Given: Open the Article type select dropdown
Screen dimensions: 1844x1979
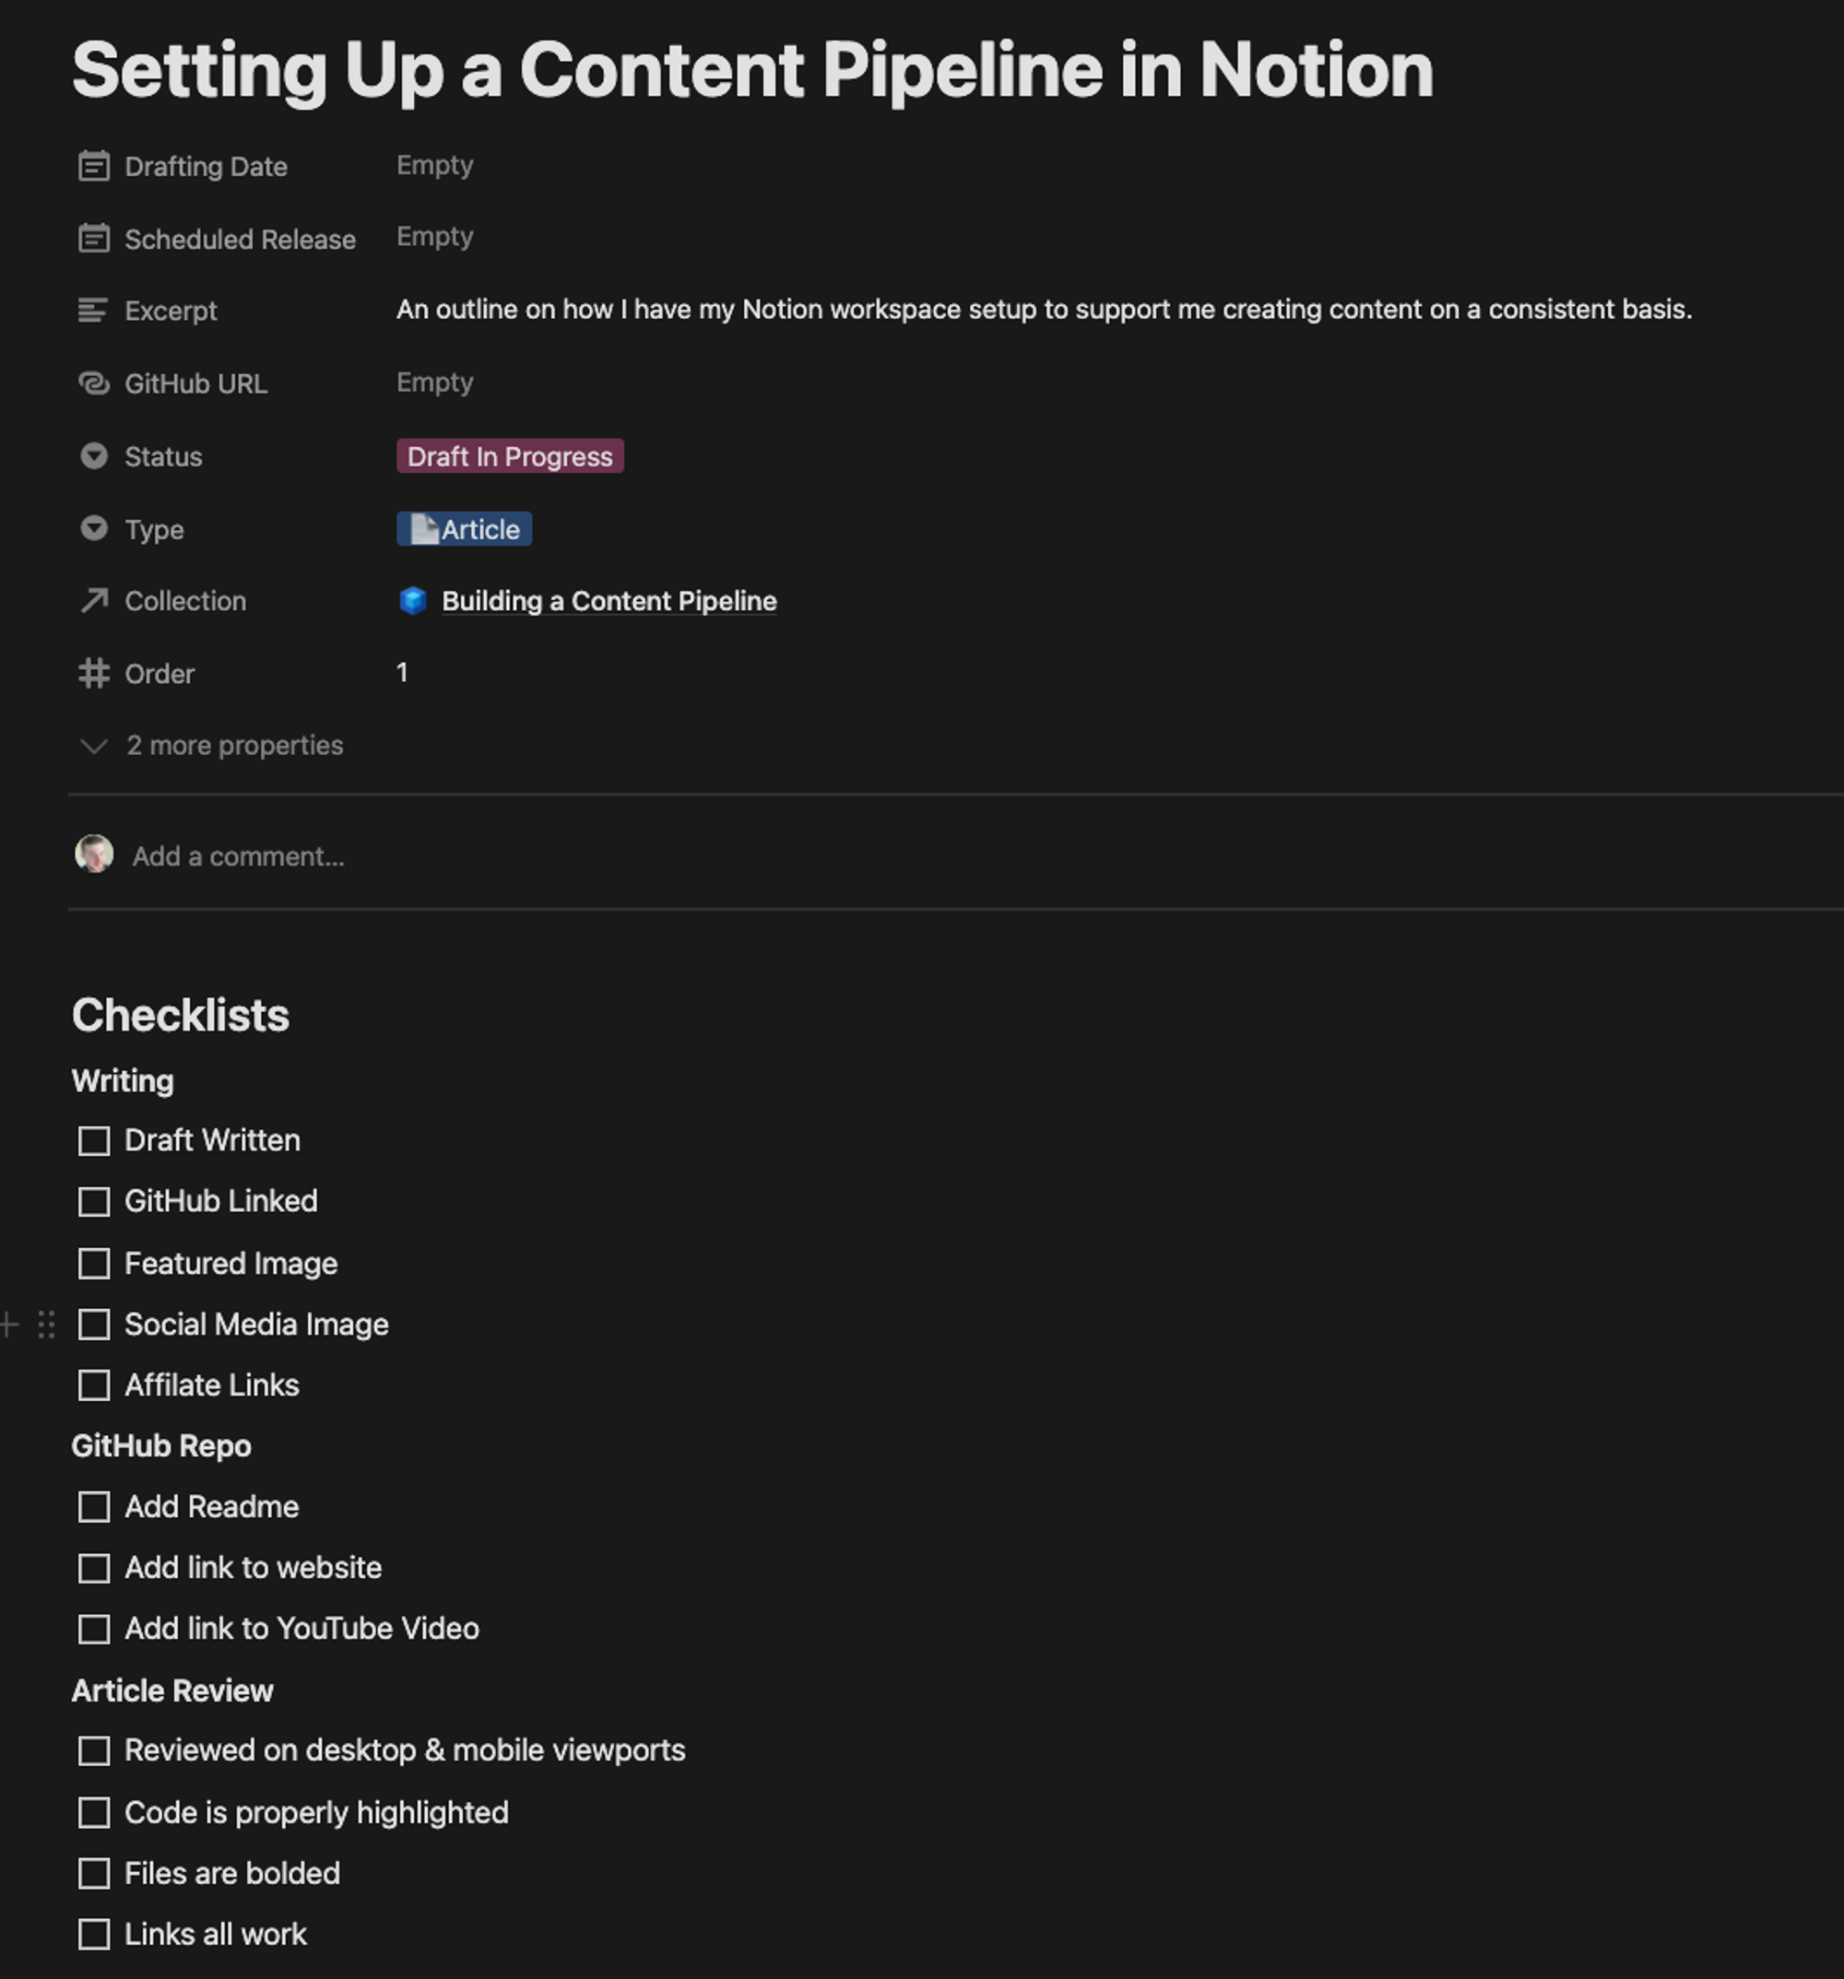Looking at the screenshot, I should 464,530.
